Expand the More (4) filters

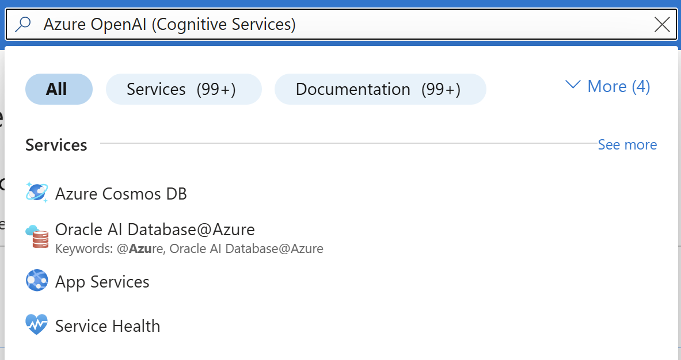pyautogui.click(x=607, y=86)
